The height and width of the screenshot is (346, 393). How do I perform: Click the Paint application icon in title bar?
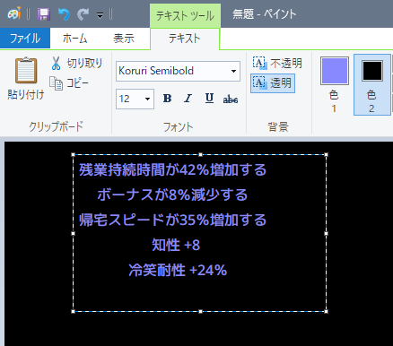pos(14,13)
